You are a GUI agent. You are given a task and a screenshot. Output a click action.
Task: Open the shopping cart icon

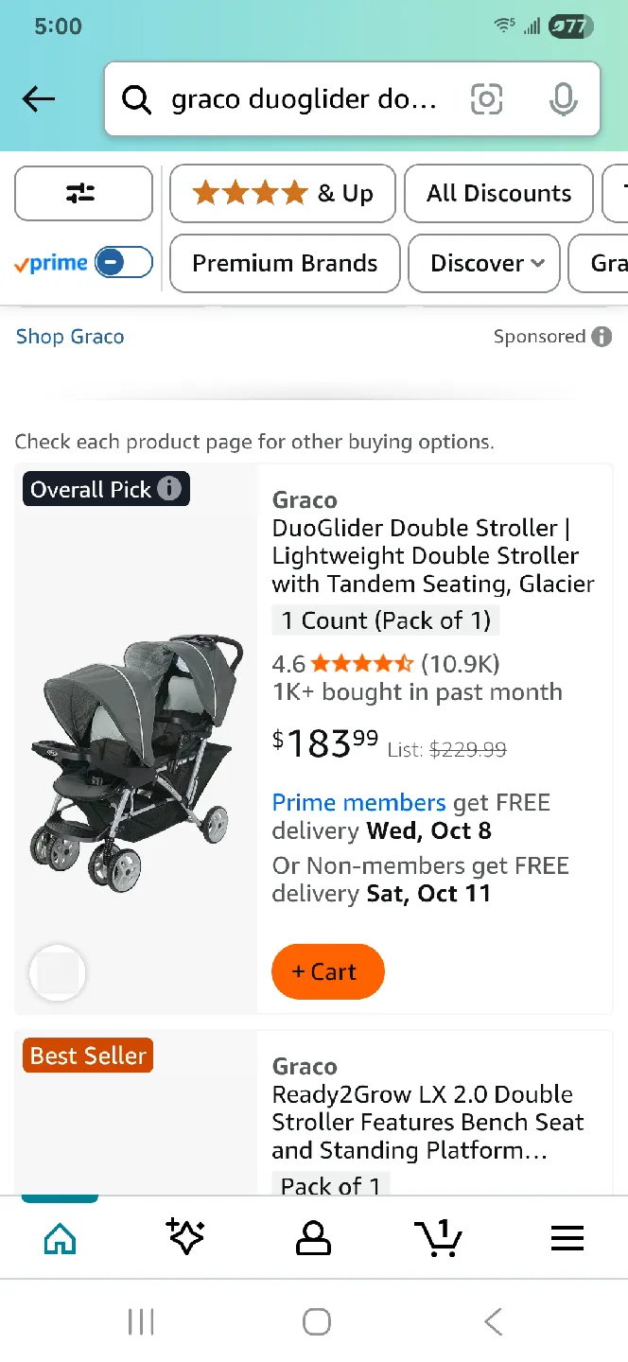click(x=438, y=1237)
